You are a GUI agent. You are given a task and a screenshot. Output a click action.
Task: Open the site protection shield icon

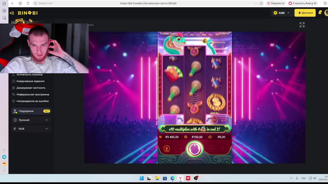point(36,3)
